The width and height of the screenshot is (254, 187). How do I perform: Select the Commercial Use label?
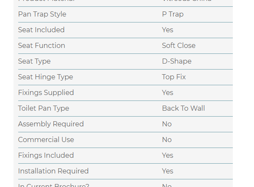click(x=46, y=140)
